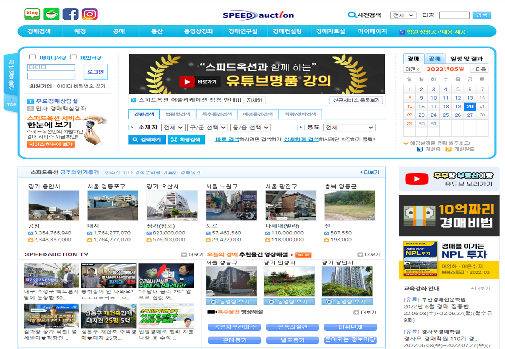
Task: Play 경기 용인시 recommended 동영상 보기
Action: click(347, 302)
